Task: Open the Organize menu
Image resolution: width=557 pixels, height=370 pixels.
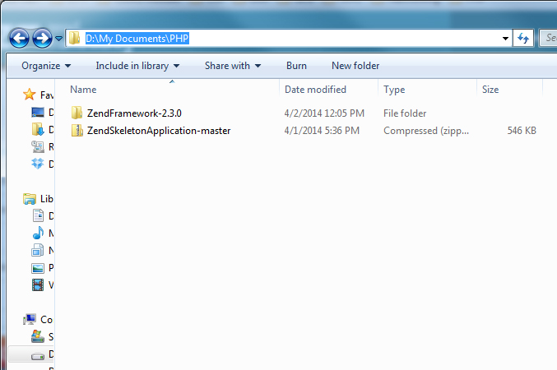Action: coord(46,66)
